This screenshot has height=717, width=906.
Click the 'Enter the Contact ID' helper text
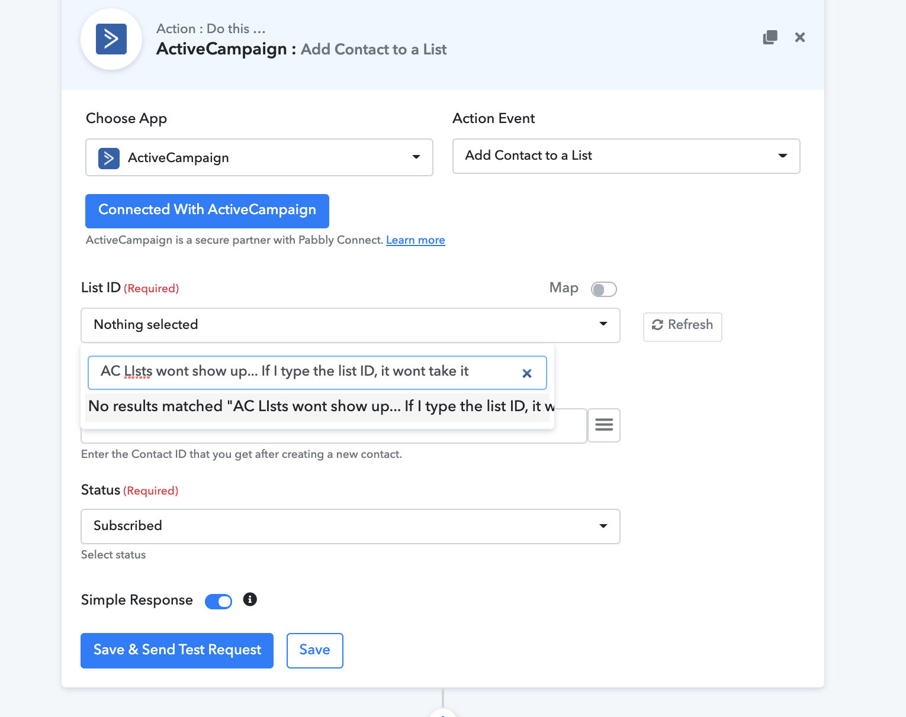pos(242,454)
